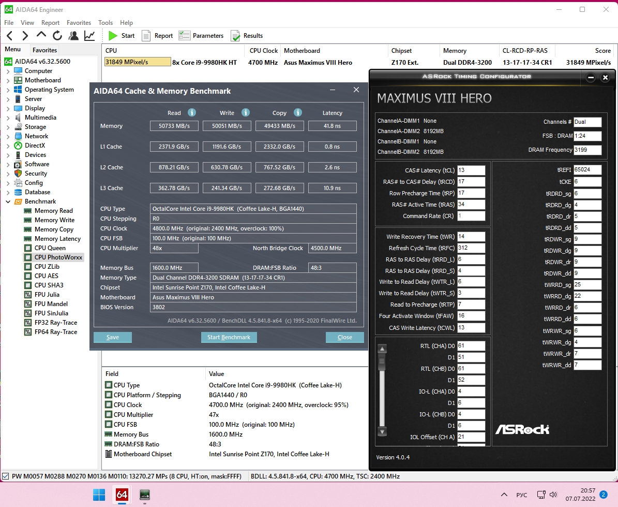618x507 pixels.
Task: Click the tREFI value field
Action: coord(587,170)
